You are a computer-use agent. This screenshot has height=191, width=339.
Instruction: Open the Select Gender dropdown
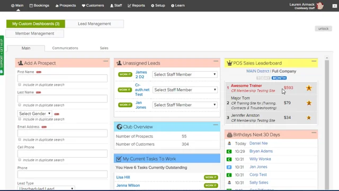point(34,114)
